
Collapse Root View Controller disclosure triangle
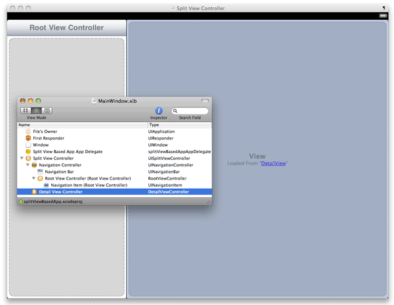point(33,178)
